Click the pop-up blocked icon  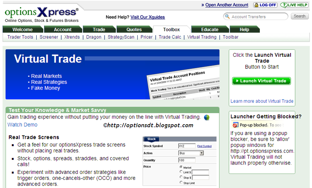[236, 125]
